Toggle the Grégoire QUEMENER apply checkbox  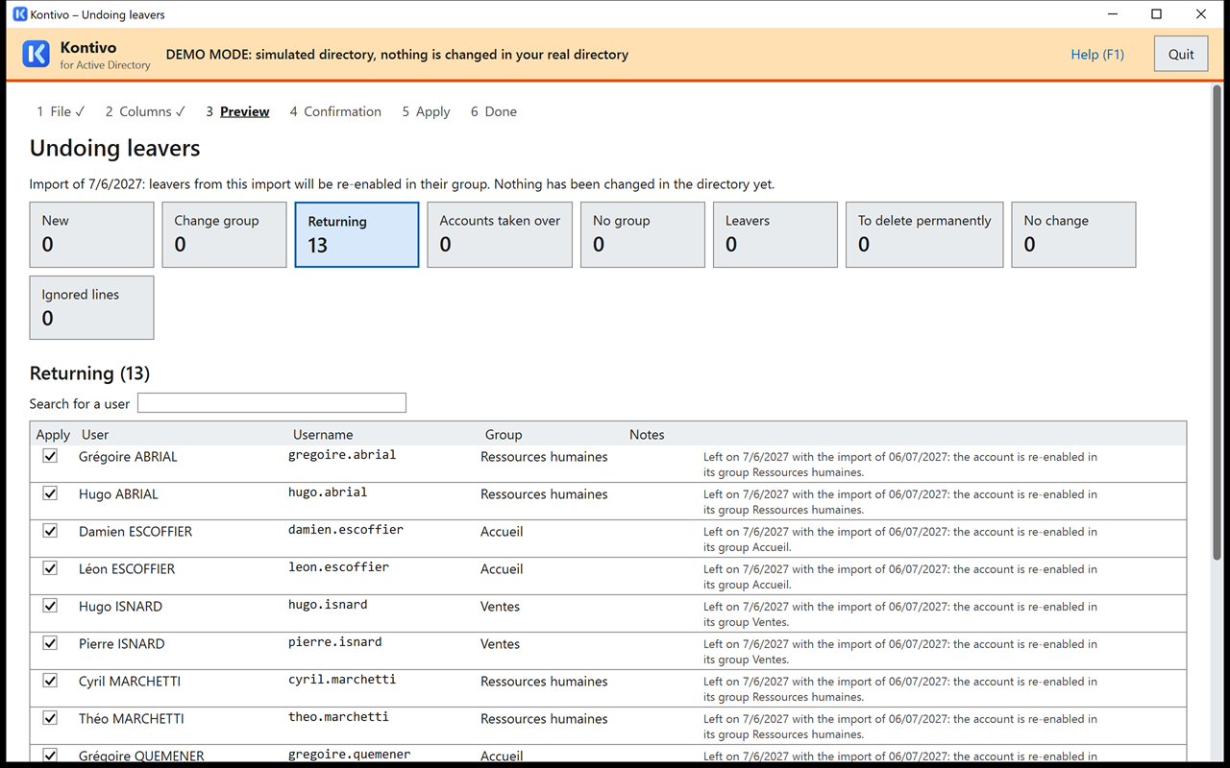50,756
